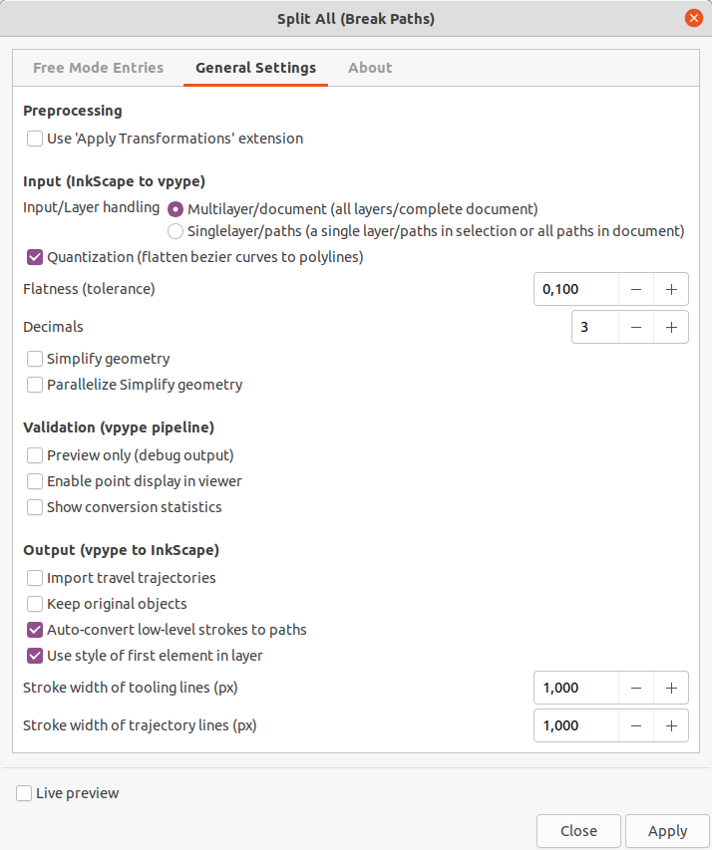This screenshot has width=712, height=850.
Task: Click the Apply button
Action: tap(667, 831)
